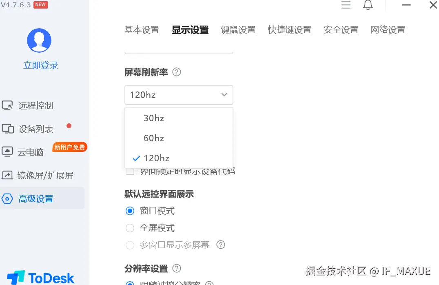Viewport: 439px width, 285px height.
Task: Click the user avatar icon
Action: 39,40
